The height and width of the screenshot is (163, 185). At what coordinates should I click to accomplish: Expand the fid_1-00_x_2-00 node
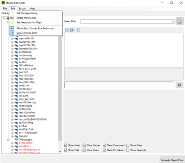pyautogui.click(x=12, y=69)
